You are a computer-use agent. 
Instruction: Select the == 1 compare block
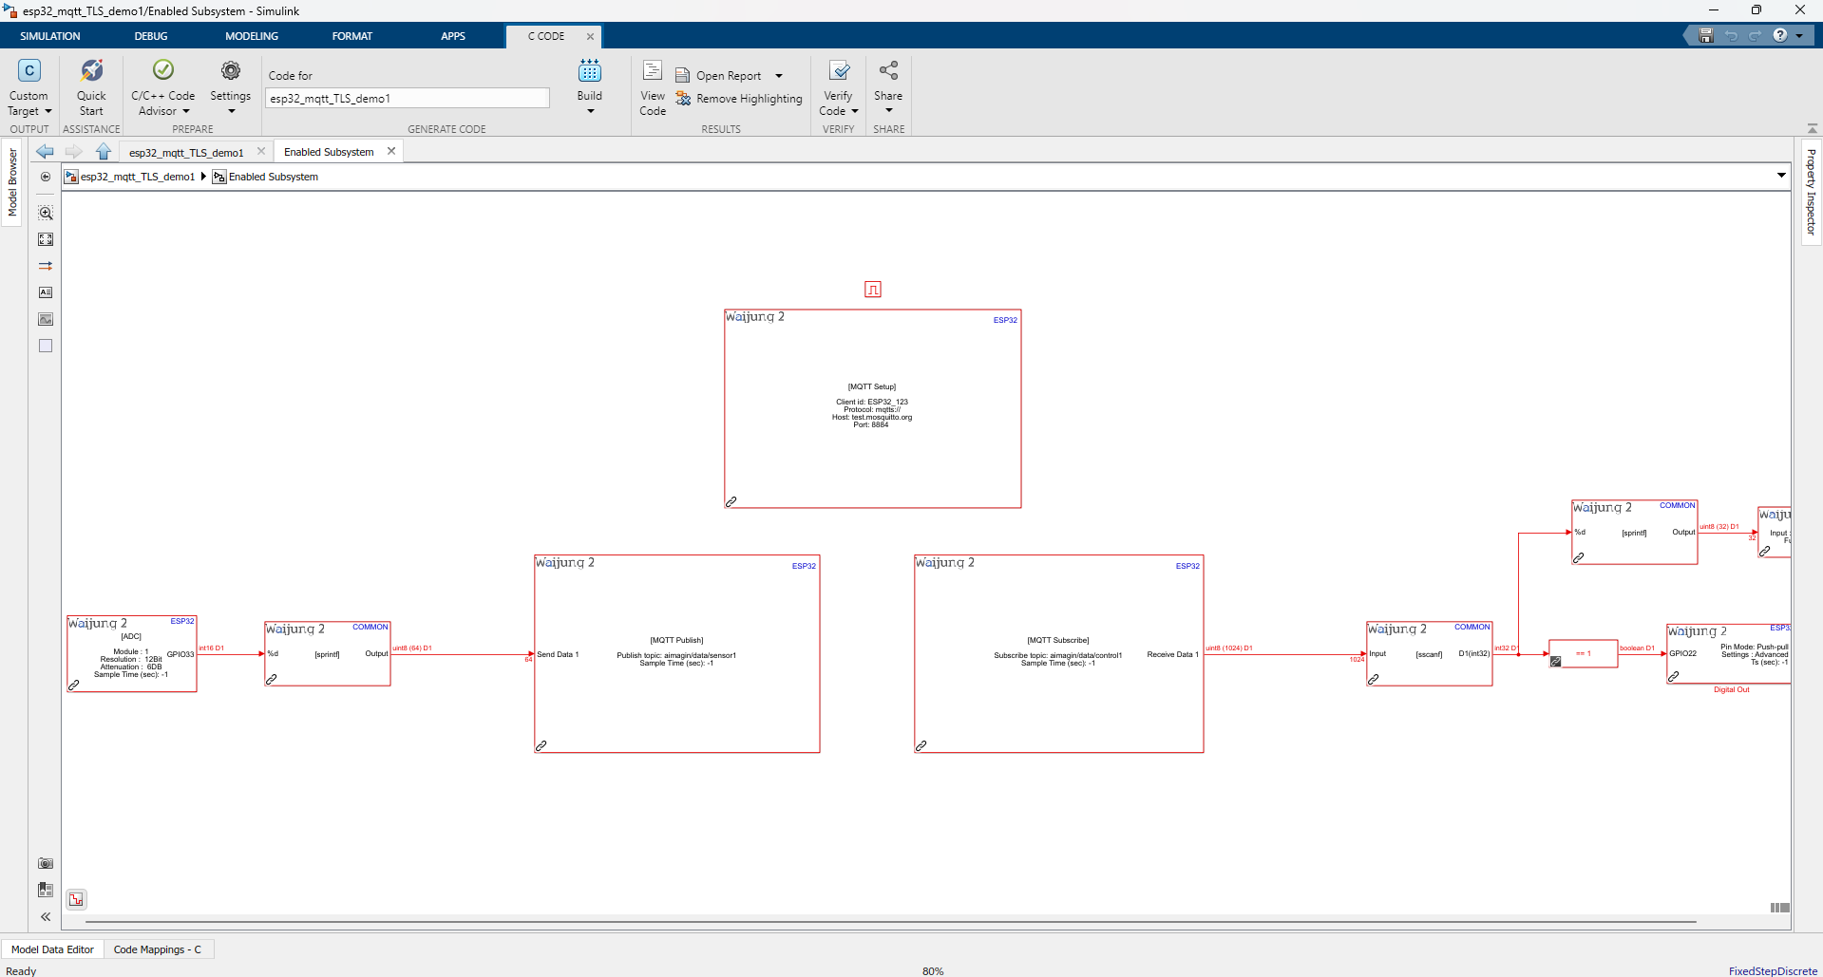1584,654
